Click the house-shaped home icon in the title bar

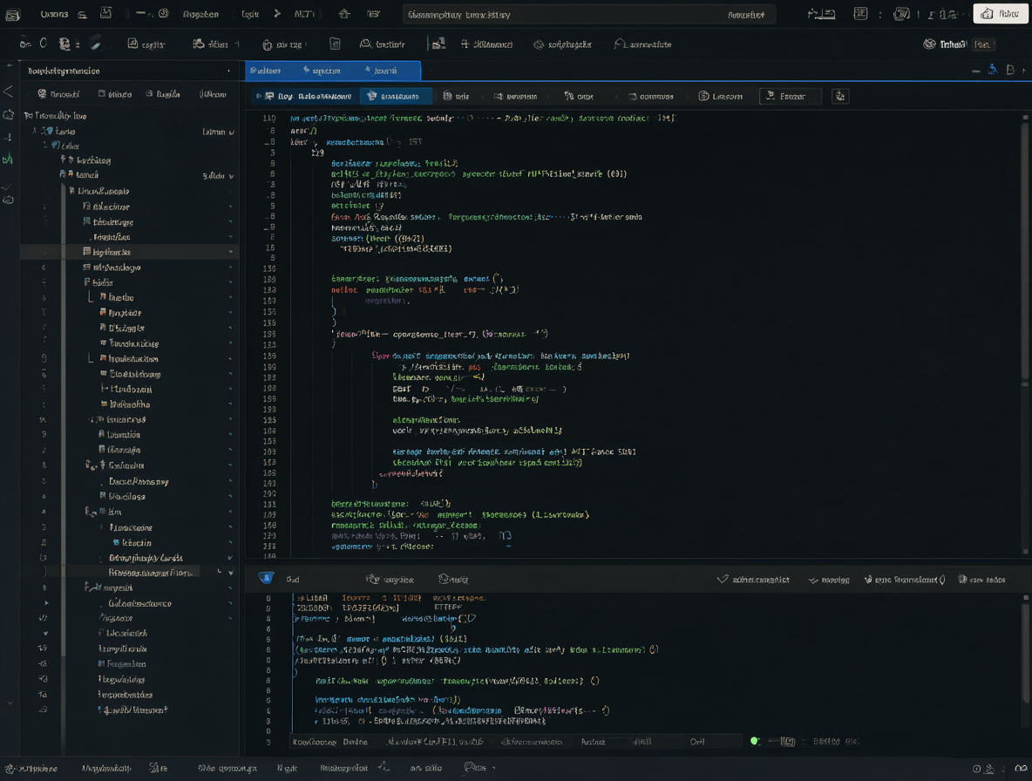tap(344, 14)
